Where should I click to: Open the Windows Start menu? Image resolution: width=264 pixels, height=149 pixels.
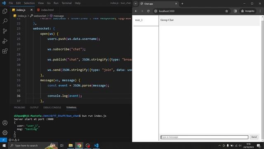[x=4, y=145]
